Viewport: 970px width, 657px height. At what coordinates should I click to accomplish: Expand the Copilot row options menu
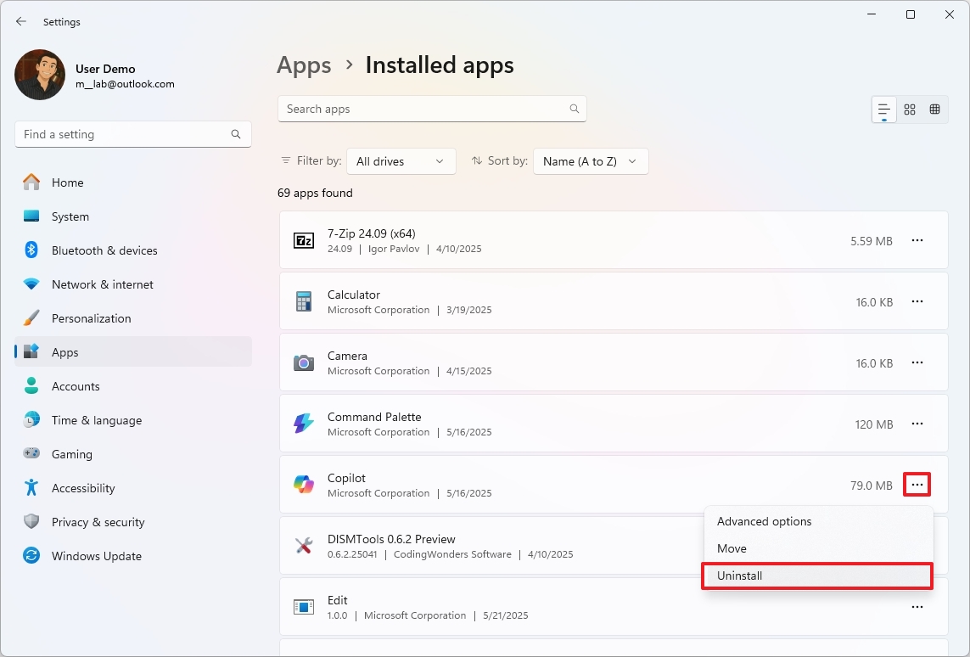point(917,485)
